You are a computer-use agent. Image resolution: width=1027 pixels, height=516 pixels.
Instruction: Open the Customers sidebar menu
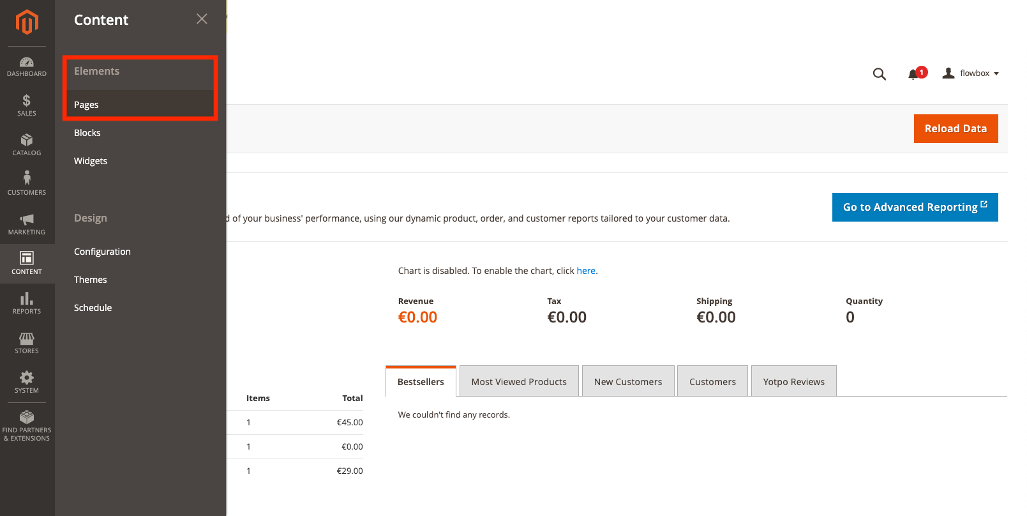(27, 183)
